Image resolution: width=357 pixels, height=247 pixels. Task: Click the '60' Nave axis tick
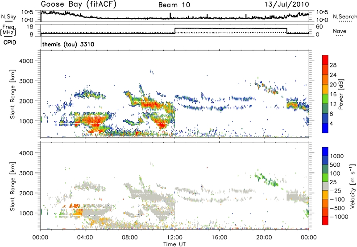click(x=320, y=27)
